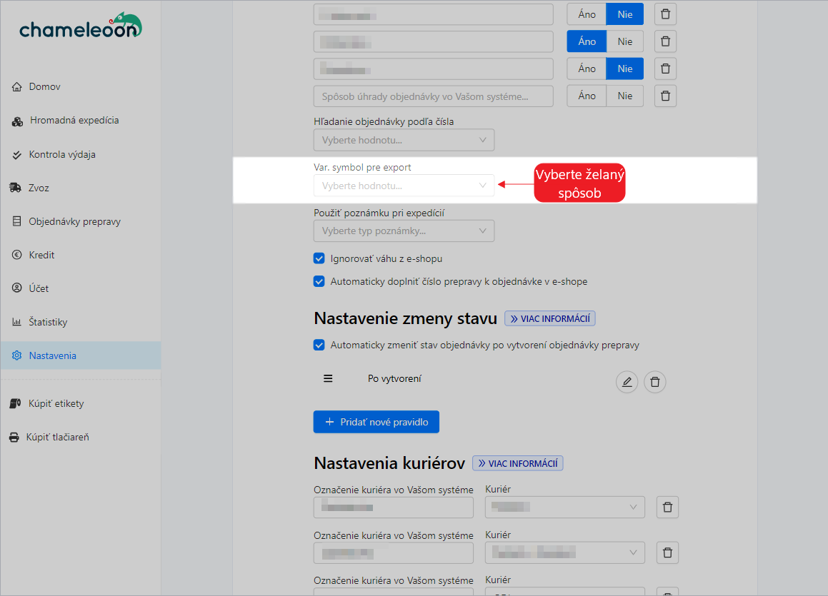Click the trash icon beside the empty payment method field
Screen dimensions: 828x596
(x=665, y=96)
